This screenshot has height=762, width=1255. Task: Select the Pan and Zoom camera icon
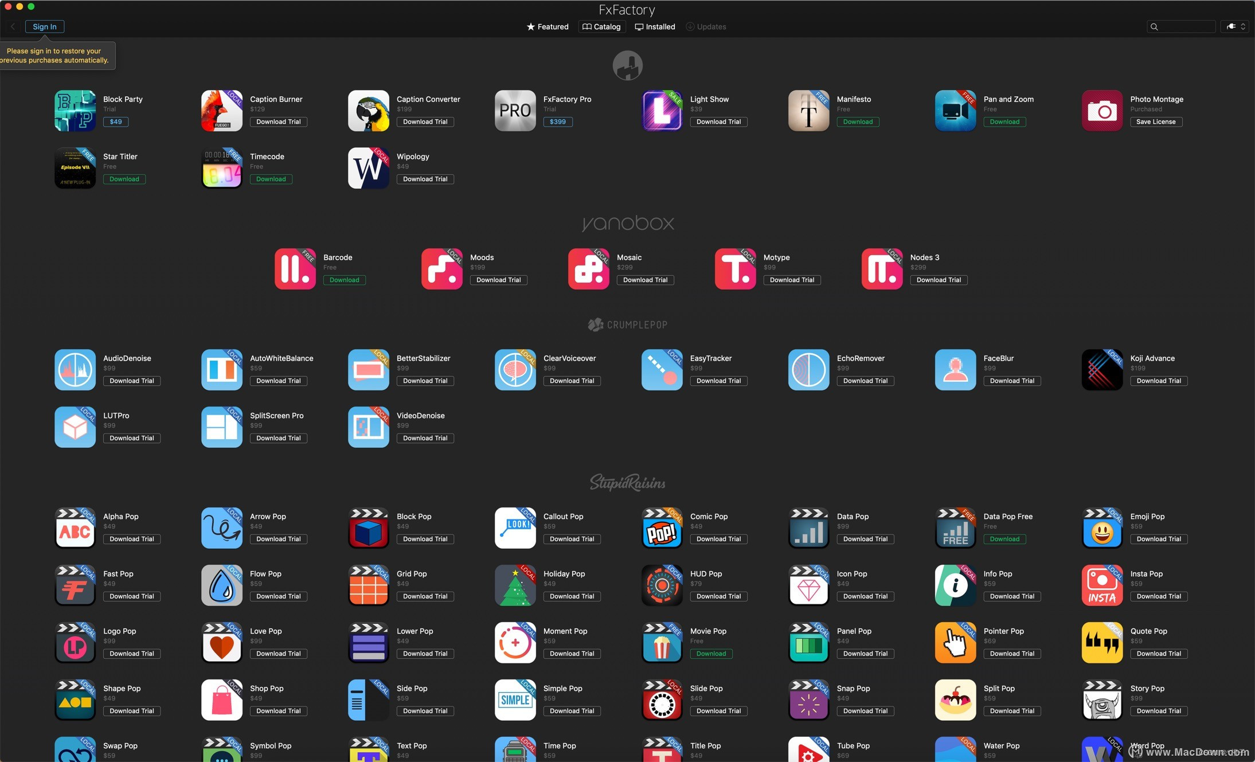(956, 111)
